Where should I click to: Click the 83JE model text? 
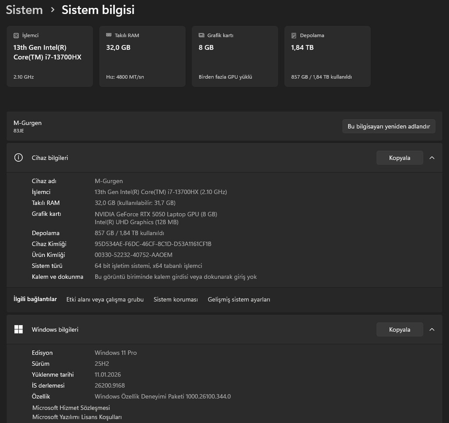pyautogui.click(x=18, y=131)
